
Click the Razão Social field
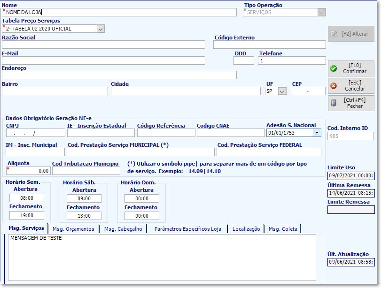(103, 45)
